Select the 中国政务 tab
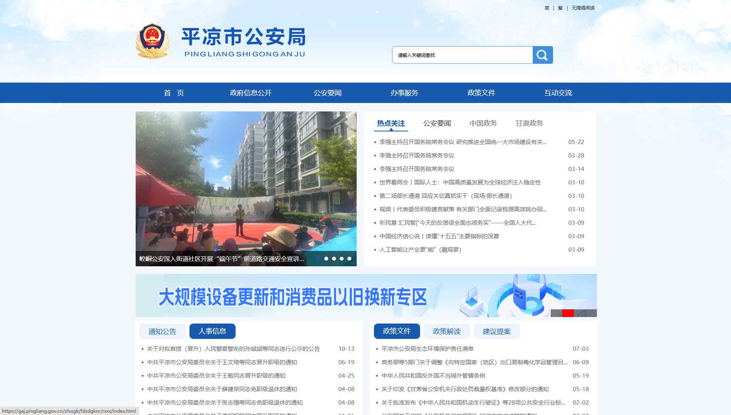 [483, 123]
